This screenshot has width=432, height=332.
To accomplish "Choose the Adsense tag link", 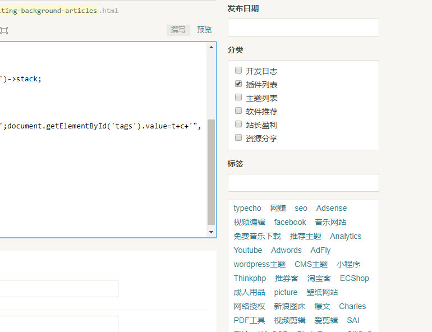I will click(332, 208).
